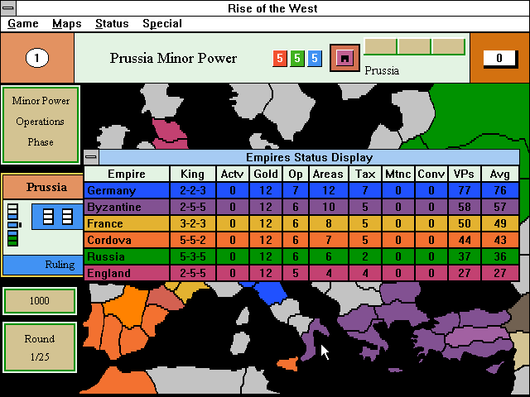The image size is (530, 397).
Task: Open the Special menu
Action: 162,24
